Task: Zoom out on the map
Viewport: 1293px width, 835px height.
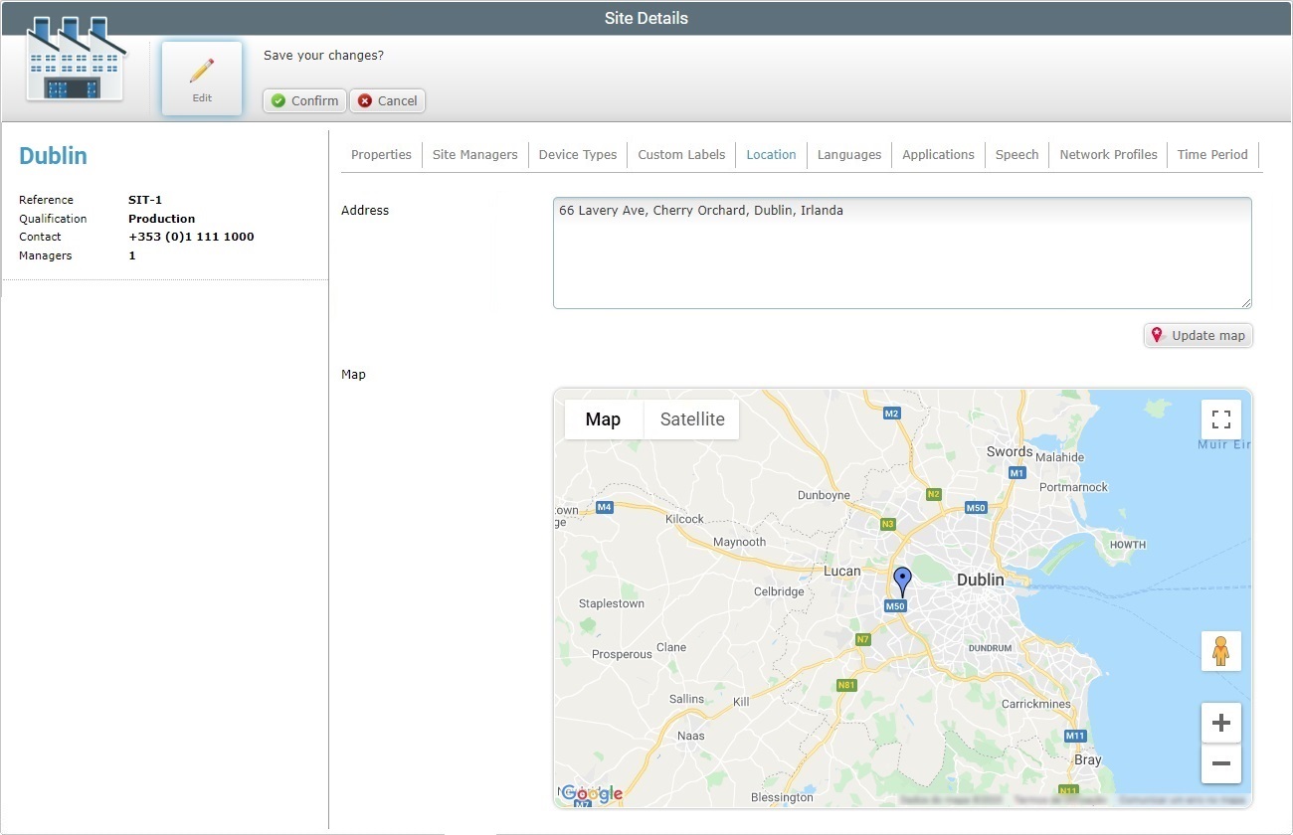Action: pos(1220,763)
